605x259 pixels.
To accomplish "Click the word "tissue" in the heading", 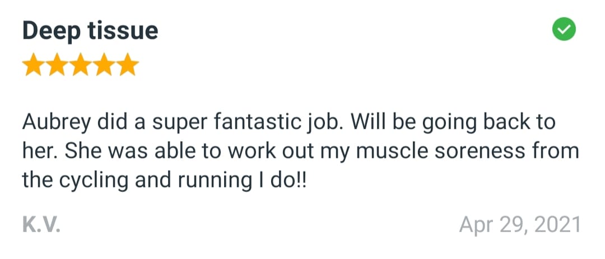I will pos(123,31).
